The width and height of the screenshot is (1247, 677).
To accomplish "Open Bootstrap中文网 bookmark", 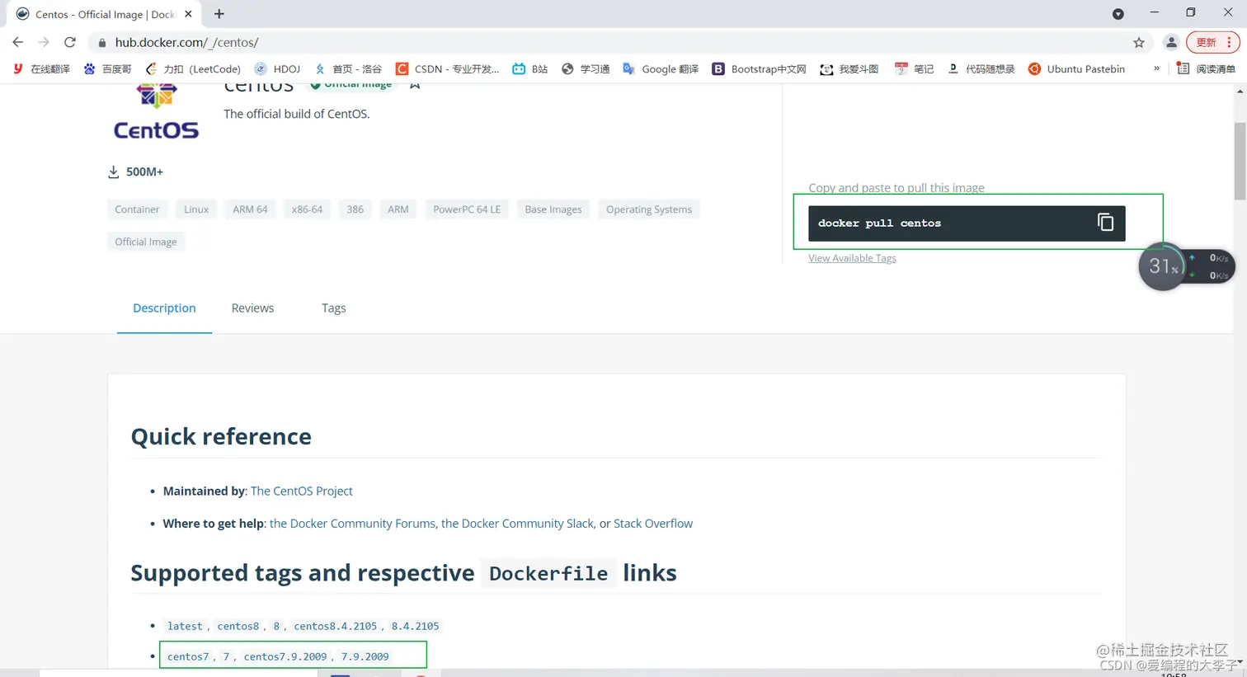I will 759,69.
